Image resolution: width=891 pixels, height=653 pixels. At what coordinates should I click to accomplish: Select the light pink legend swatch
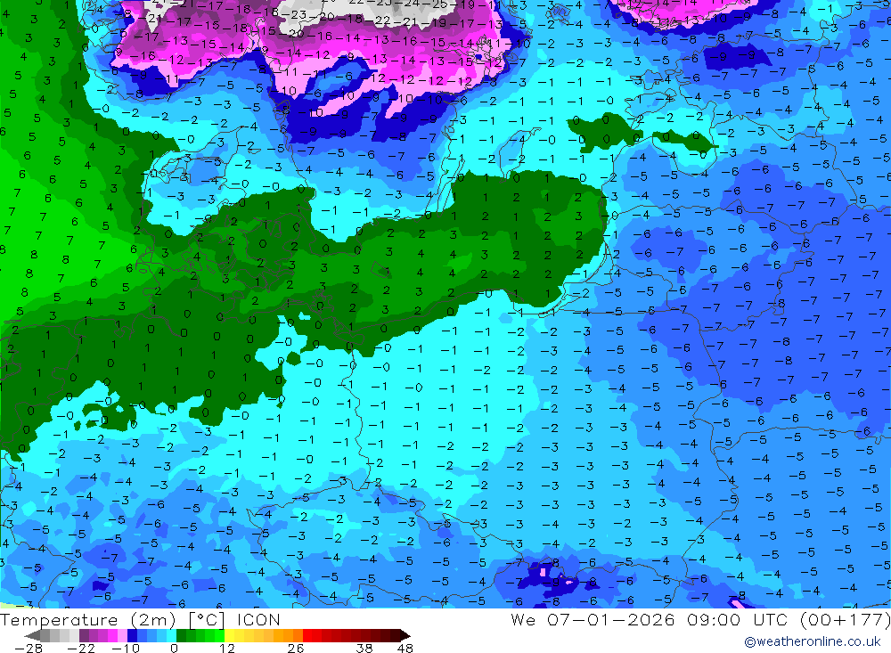click(x=123, y=636)
